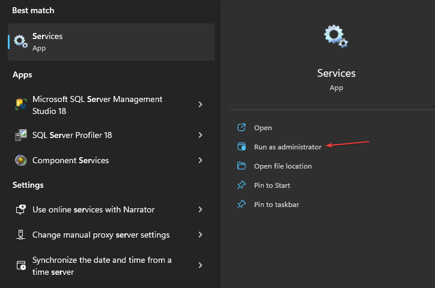Click the manual proxy server settings icon
Viewport: 435px width, 288px height.
tap(21, 235)
